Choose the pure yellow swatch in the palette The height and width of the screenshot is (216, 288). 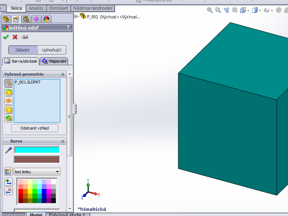(30, 192)
